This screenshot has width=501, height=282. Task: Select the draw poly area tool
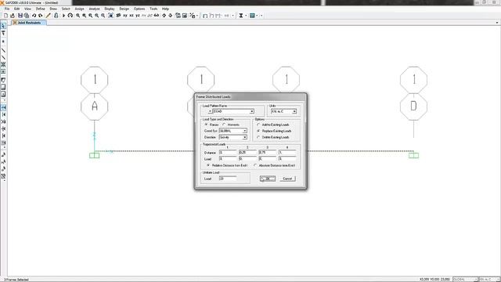[x=3, y=80]
